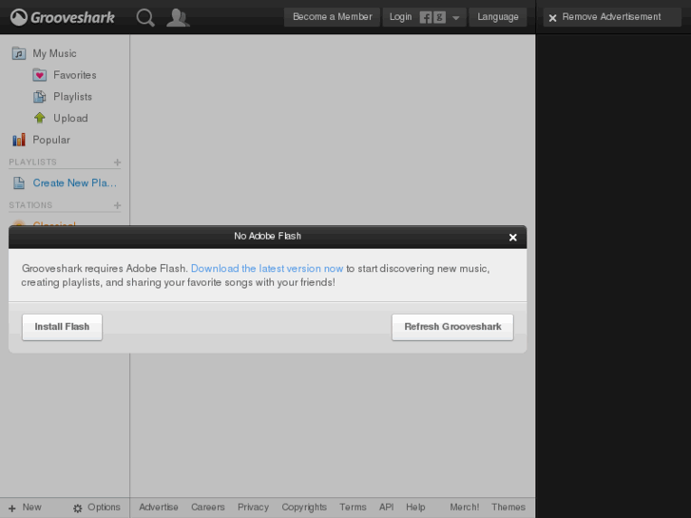Open the Privacy footer link
Viewport: 691px width, 518px height.
click(x=253, y=508)
